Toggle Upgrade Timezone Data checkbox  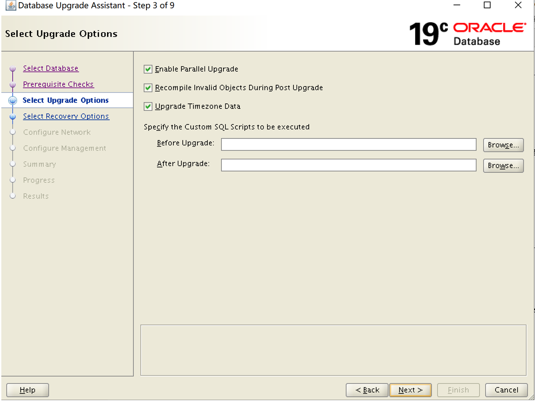pos(148,106)
